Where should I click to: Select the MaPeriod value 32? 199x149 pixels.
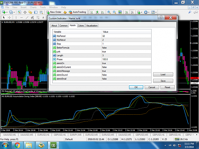126,36
